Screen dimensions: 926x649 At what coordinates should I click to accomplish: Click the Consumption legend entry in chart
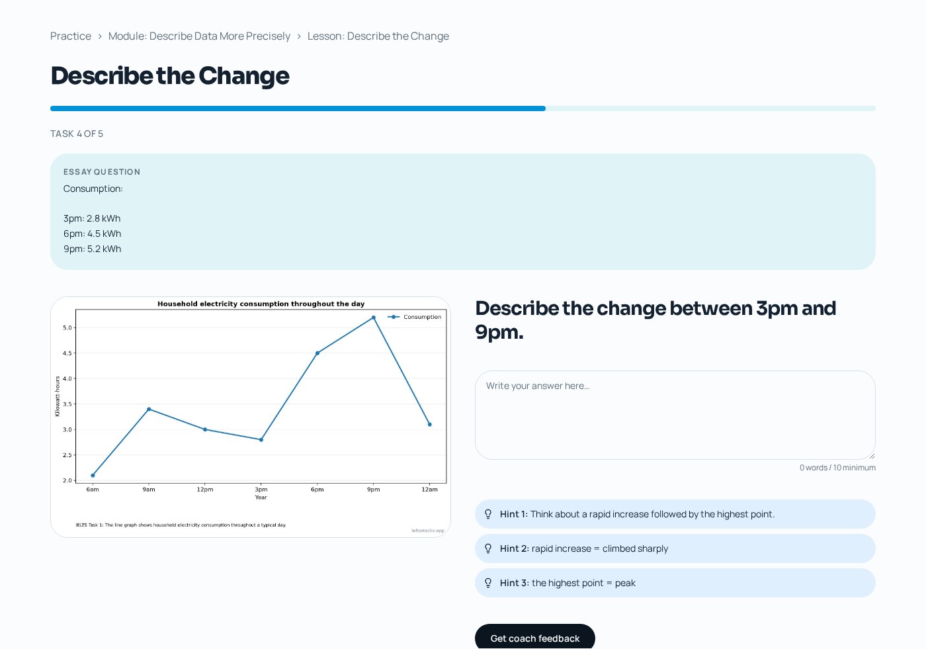tap(415, 317)
